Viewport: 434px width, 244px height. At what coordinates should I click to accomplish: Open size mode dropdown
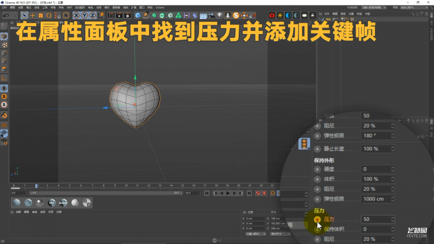click(280, 234)
